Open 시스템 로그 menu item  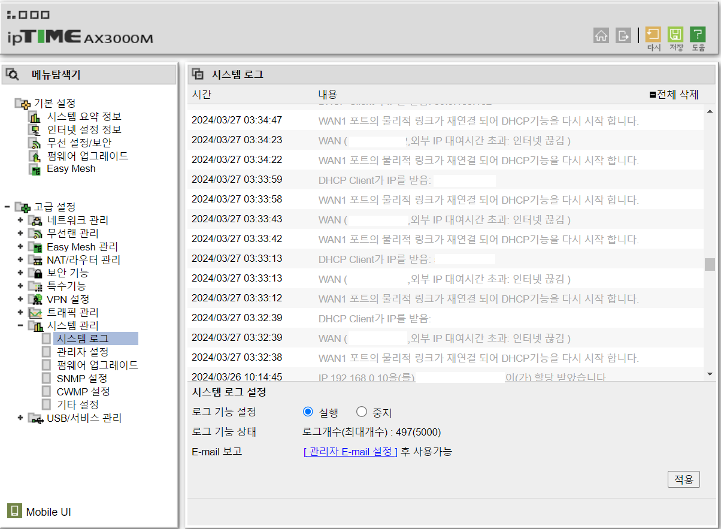tap(83, 338)
